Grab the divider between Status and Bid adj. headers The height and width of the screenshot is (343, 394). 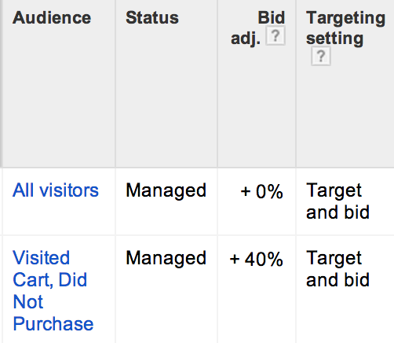[x=217, y=83]
